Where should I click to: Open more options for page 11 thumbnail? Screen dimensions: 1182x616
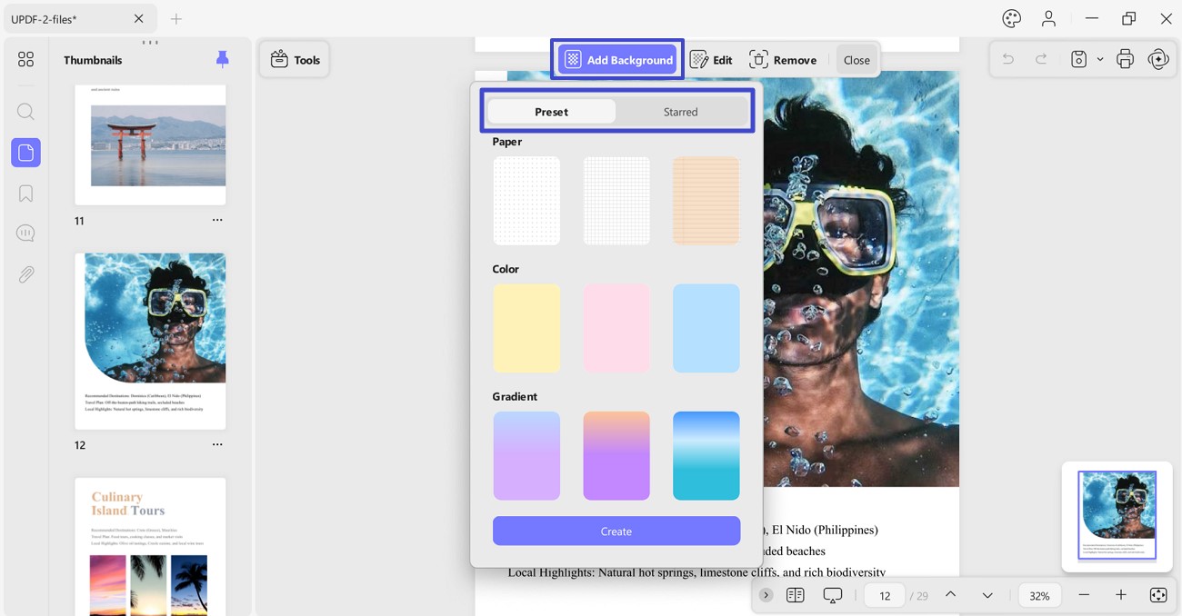[217, 220]
